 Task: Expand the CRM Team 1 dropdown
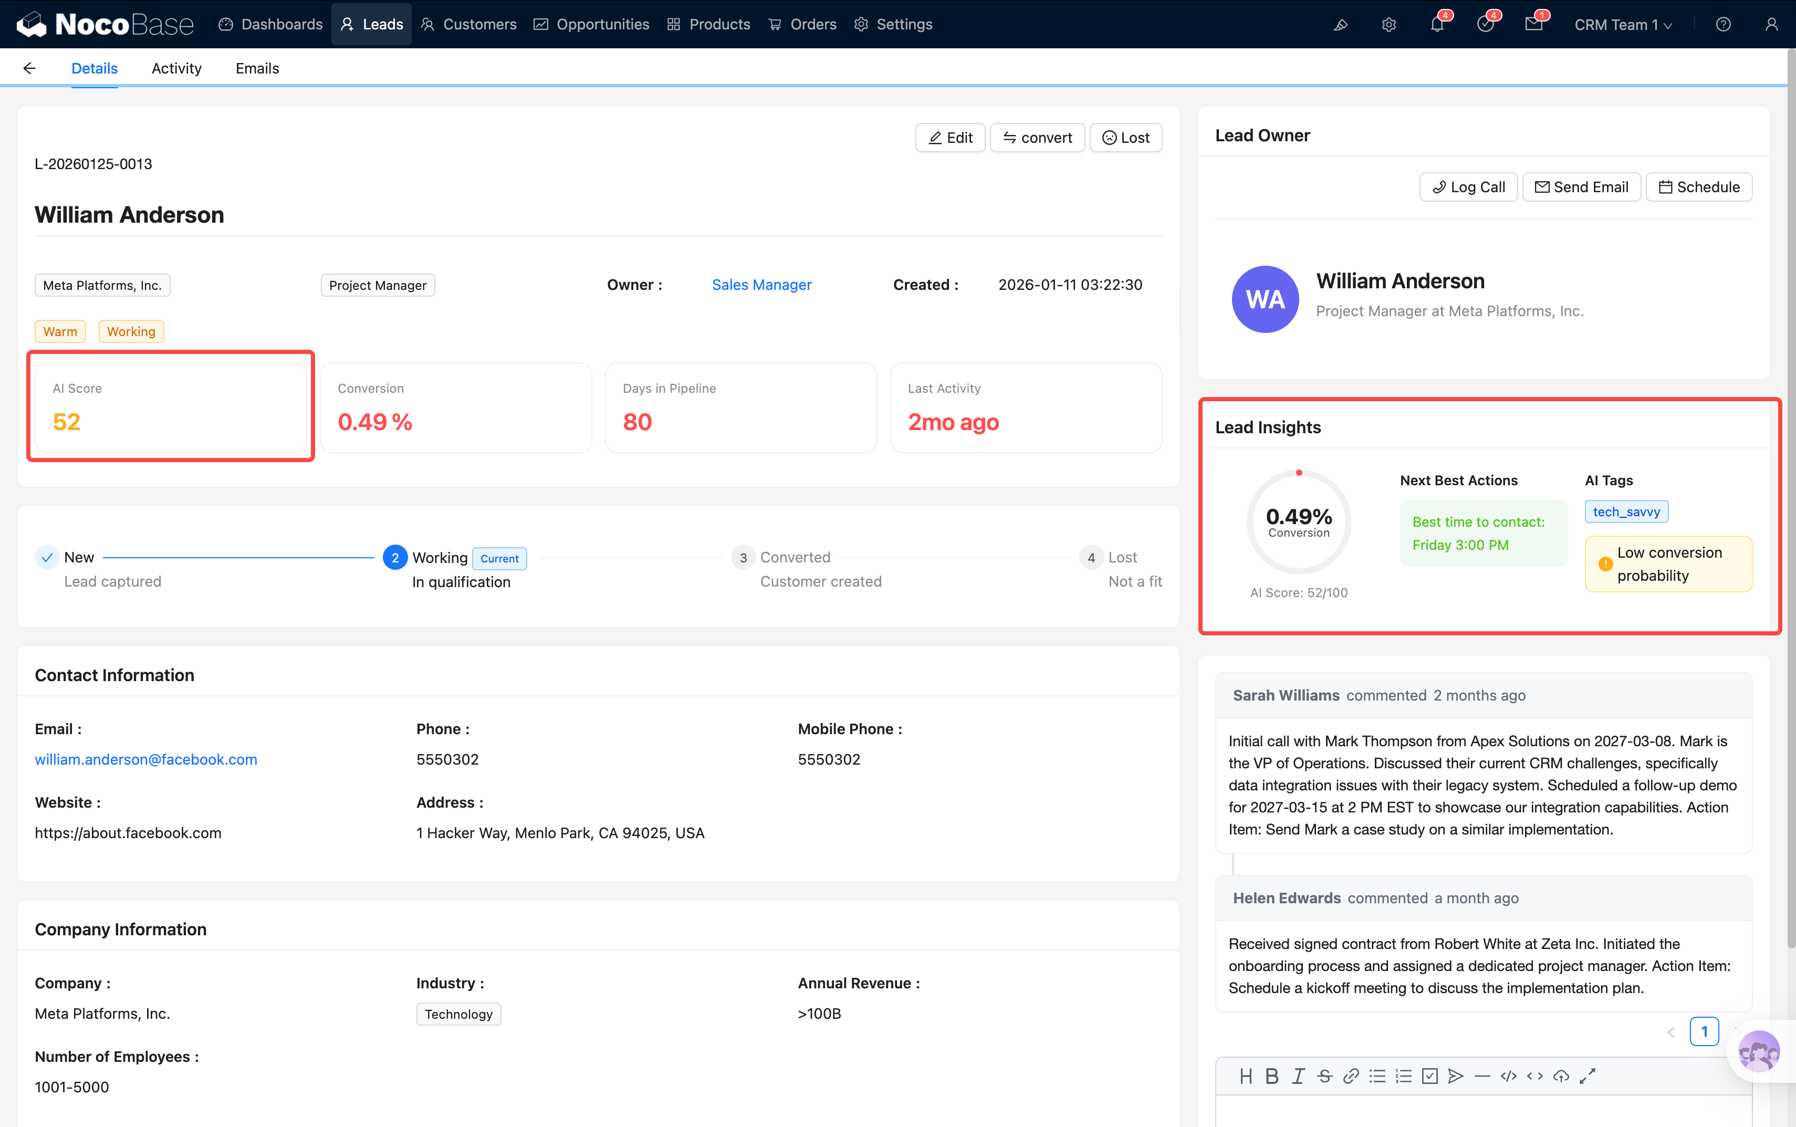click(x=1623, y=25)
